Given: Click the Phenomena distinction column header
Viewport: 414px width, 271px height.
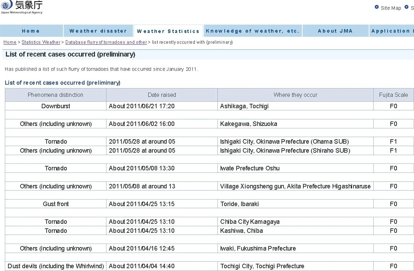Looking at the screenshot, I should coord(55,95).
